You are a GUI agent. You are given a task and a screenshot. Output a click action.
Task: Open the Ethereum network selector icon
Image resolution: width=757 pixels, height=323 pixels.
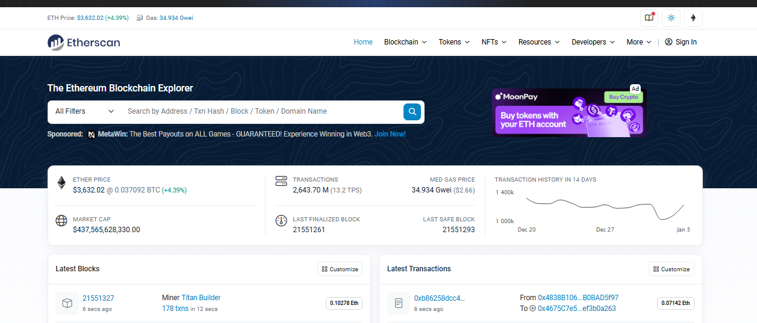point(693,18)
